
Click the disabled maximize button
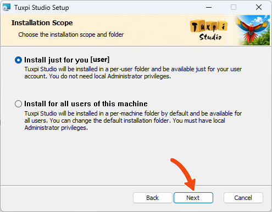click(234, 7)
